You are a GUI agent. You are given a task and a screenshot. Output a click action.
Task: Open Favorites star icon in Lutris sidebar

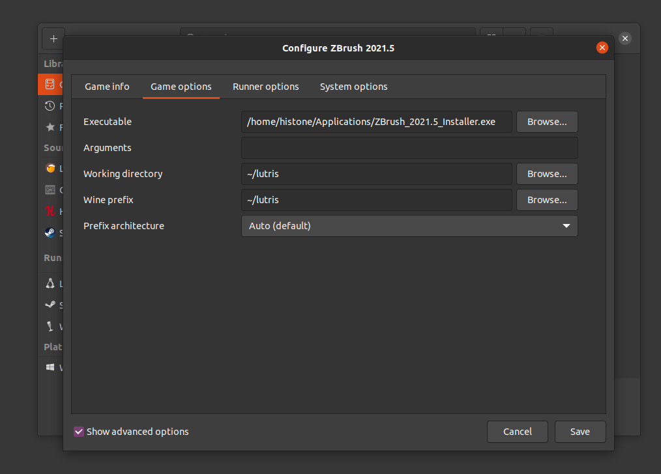point(50,127)
